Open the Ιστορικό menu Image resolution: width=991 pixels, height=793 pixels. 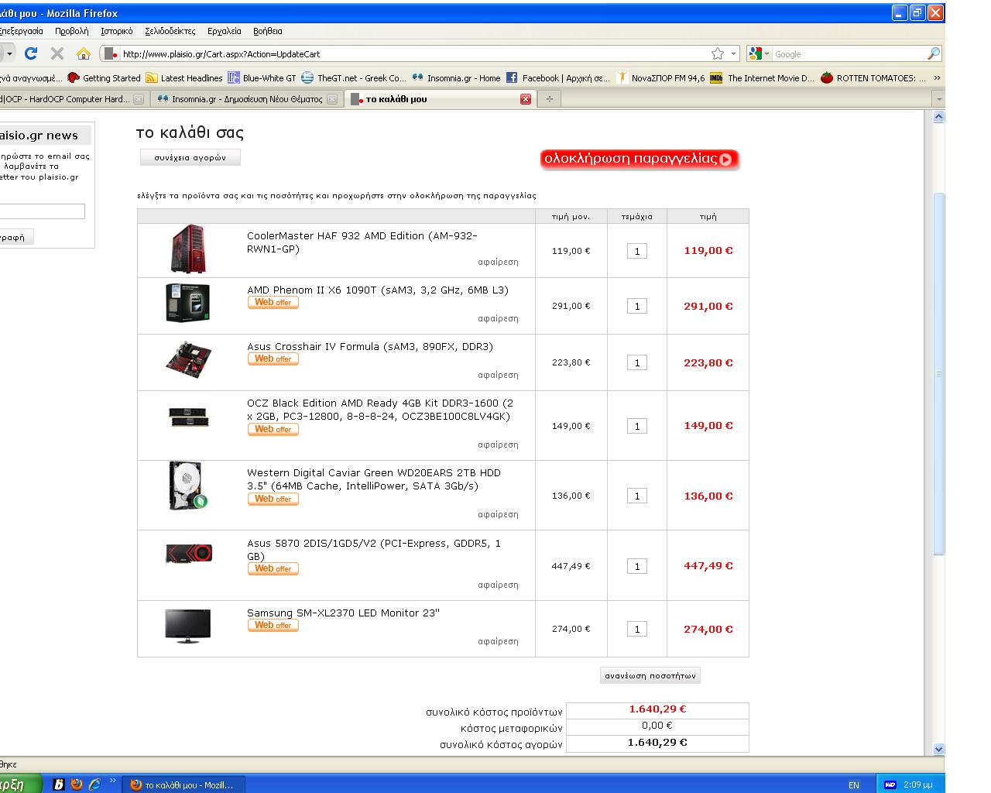coord(117,31)
